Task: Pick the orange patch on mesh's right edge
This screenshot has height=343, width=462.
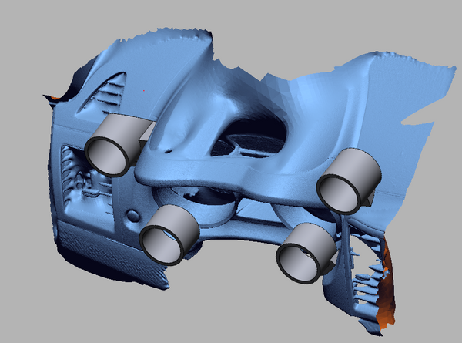Action: (389, 285)
